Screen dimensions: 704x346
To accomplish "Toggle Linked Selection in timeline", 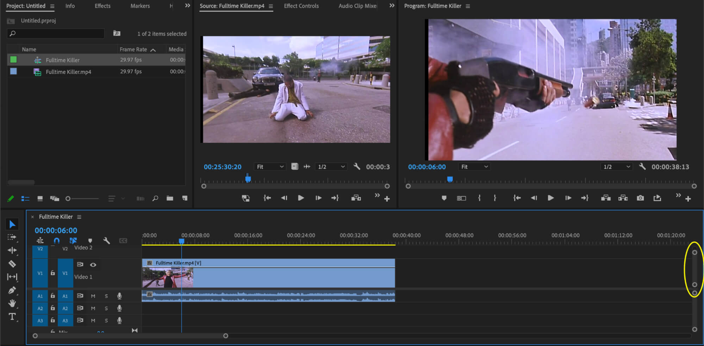I will [73, 241].
